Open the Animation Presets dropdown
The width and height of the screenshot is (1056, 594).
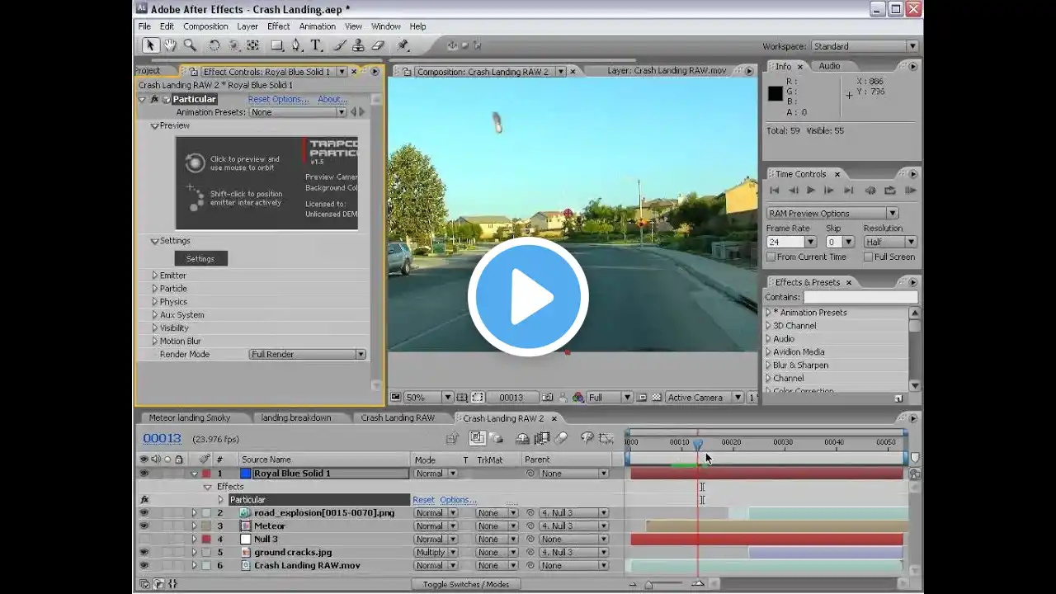[x=298, y=112]
